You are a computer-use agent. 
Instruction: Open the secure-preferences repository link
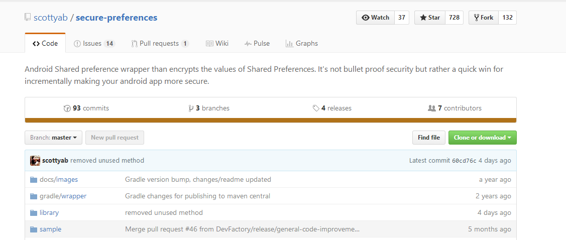pyautogui.click(x=117, y=18)
